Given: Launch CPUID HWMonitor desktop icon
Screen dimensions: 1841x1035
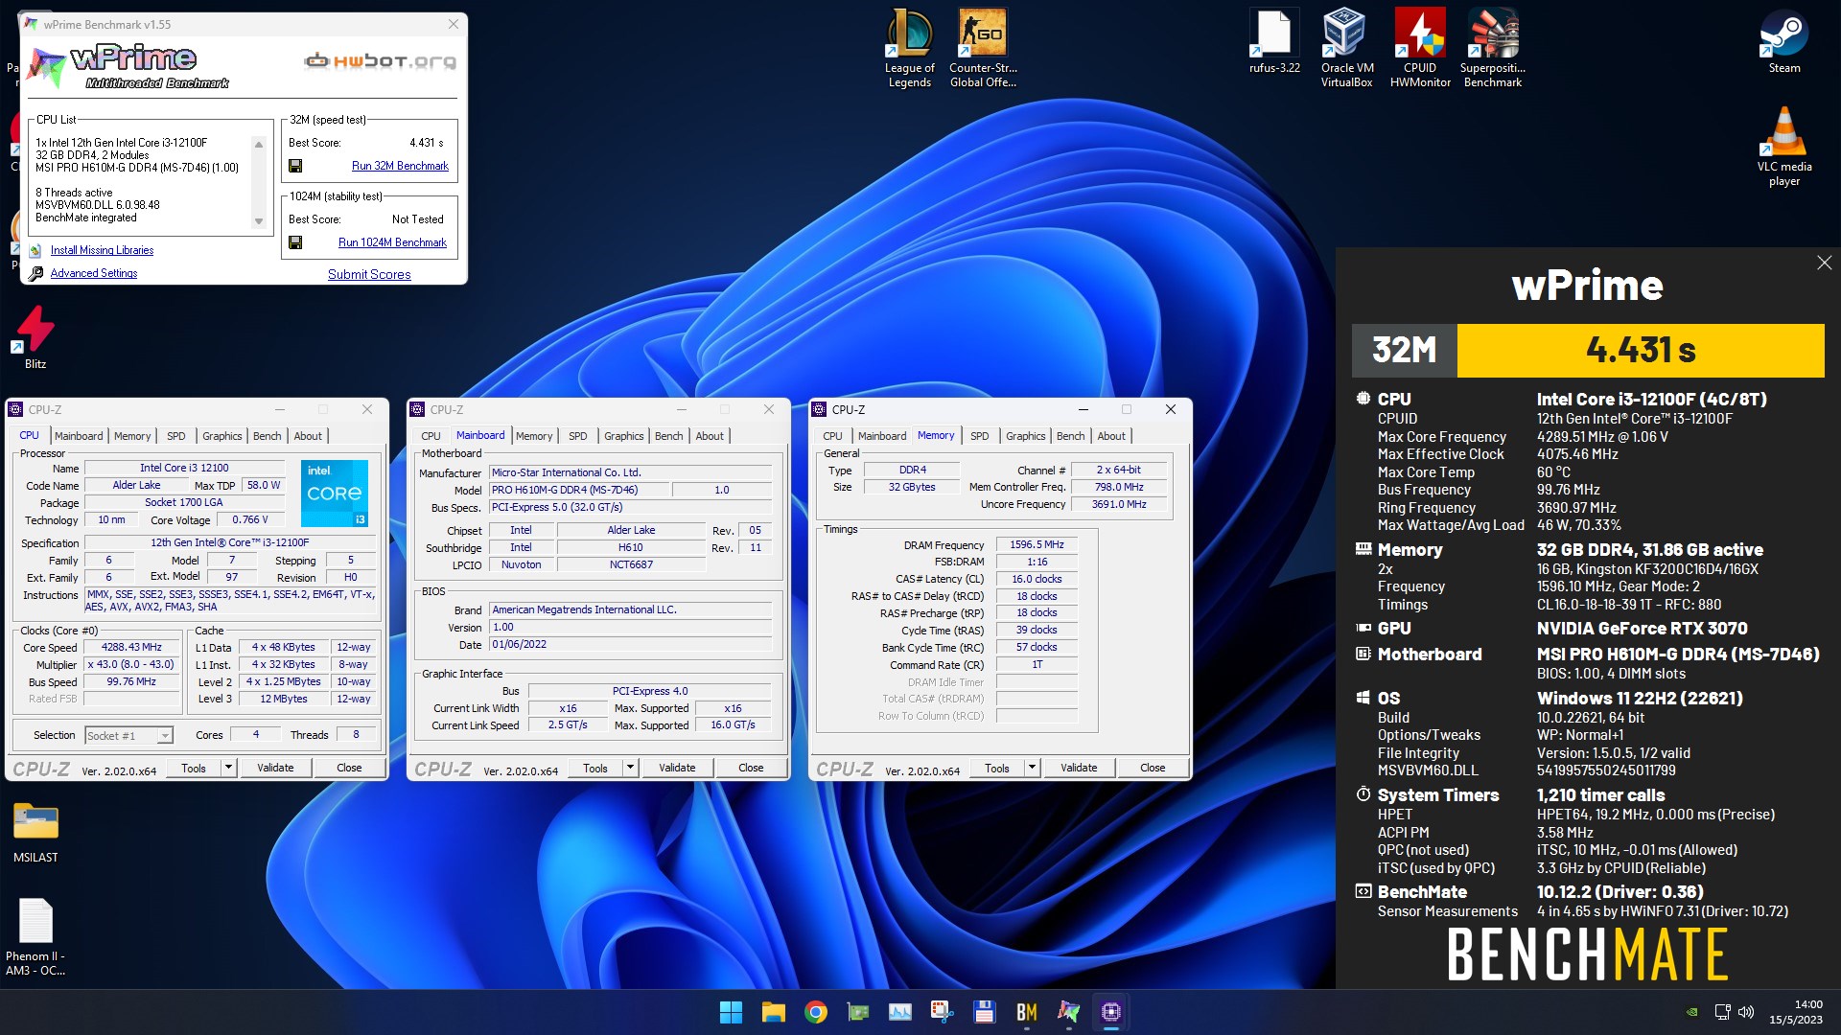Looking at the screenshot, I should click(x=1420, y=48).
